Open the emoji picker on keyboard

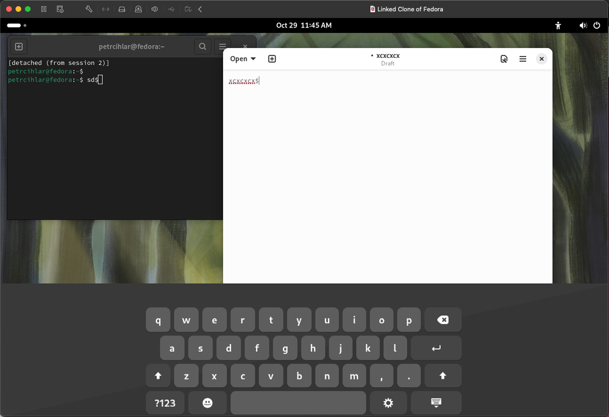coord(207,403)
